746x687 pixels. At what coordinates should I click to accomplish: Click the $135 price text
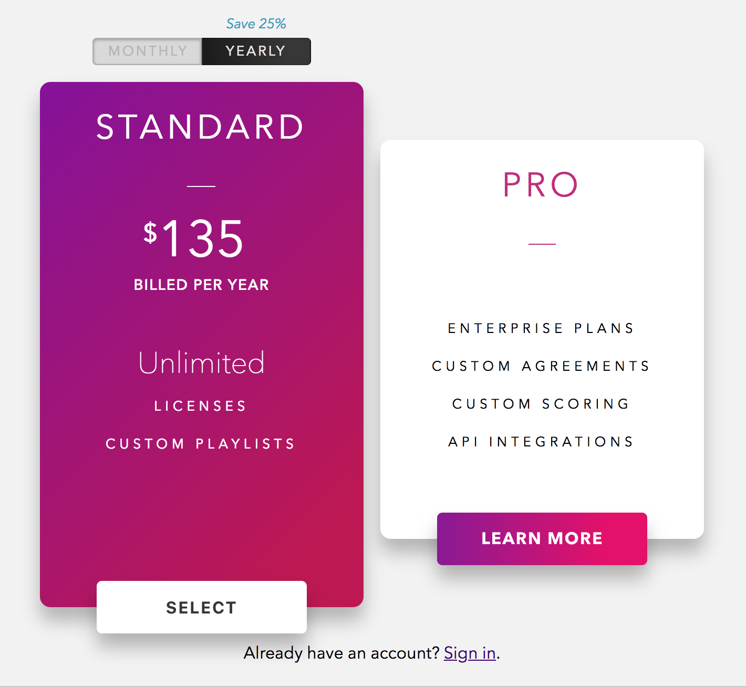click(194, 239)
